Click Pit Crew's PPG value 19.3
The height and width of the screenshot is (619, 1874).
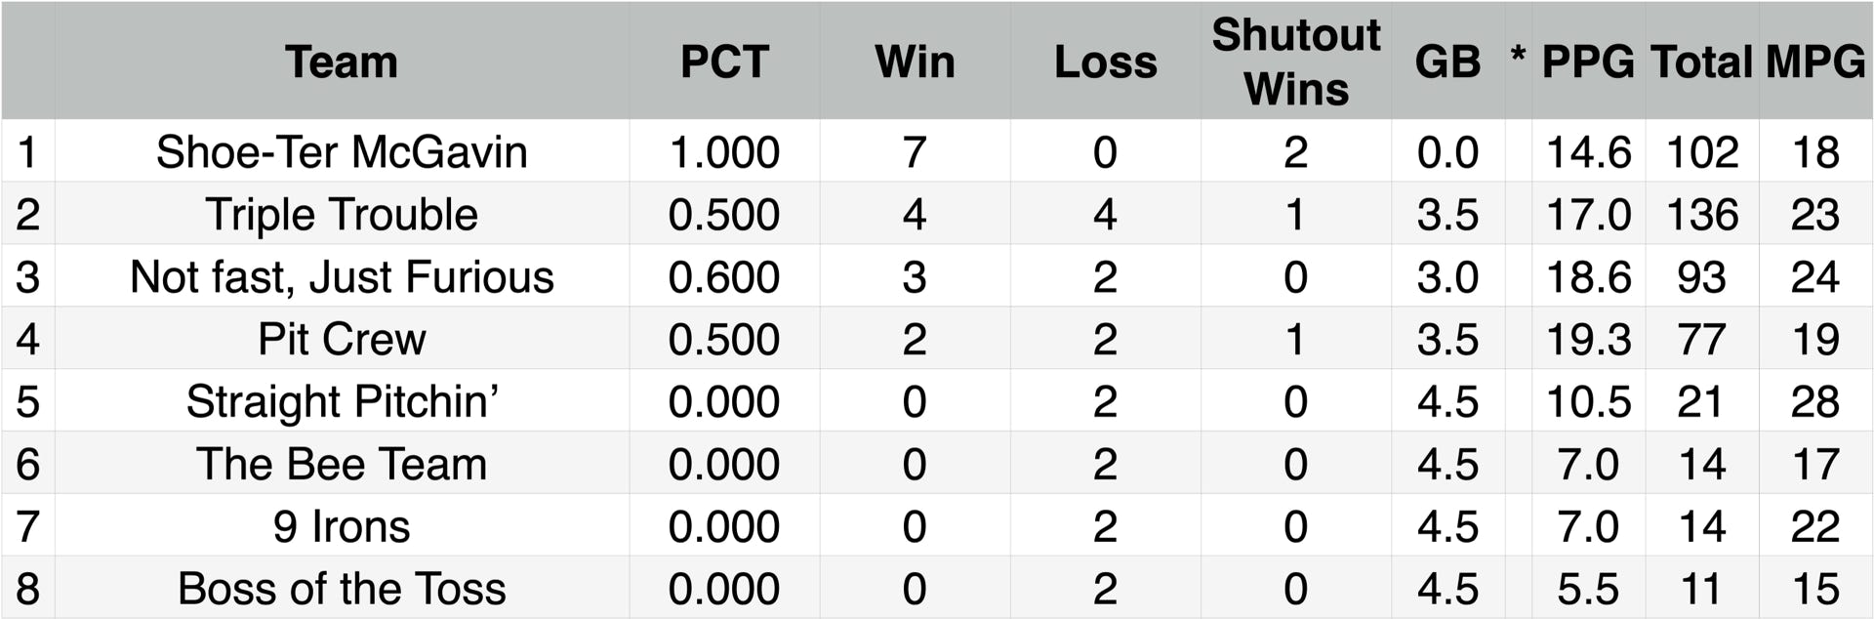click(x=1588, y=340)
